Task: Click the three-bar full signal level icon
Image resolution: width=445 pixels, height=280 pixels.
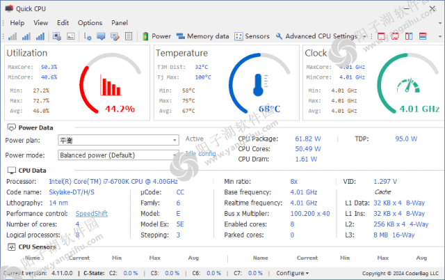Action: point(40,36)
